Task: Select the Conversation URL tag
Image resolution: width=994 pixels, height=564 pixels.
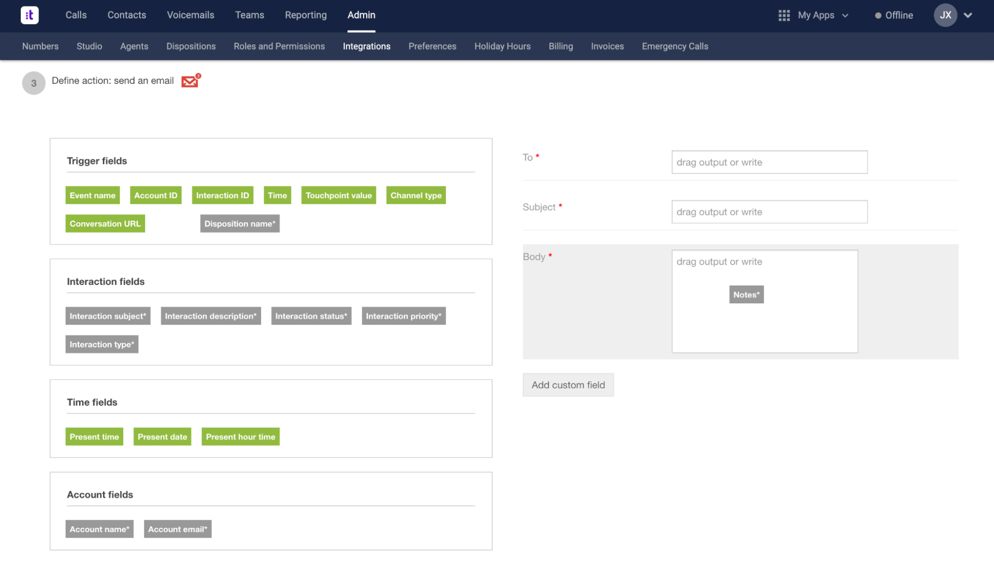Action: 105,224
